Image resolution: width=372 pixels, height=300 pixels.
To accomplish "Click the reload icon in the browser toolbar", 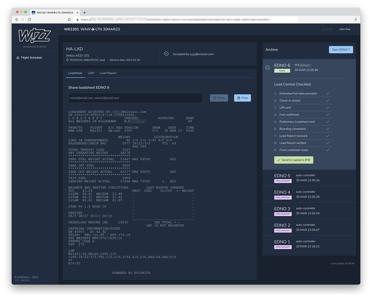I will pos(29,19).
